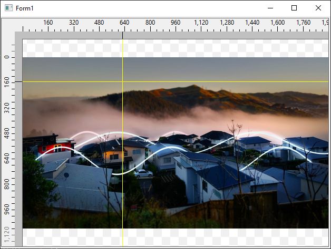Click the 1,280 mark on horizontal ruler
The image size is (331, 249).
[x=227, y=23]
